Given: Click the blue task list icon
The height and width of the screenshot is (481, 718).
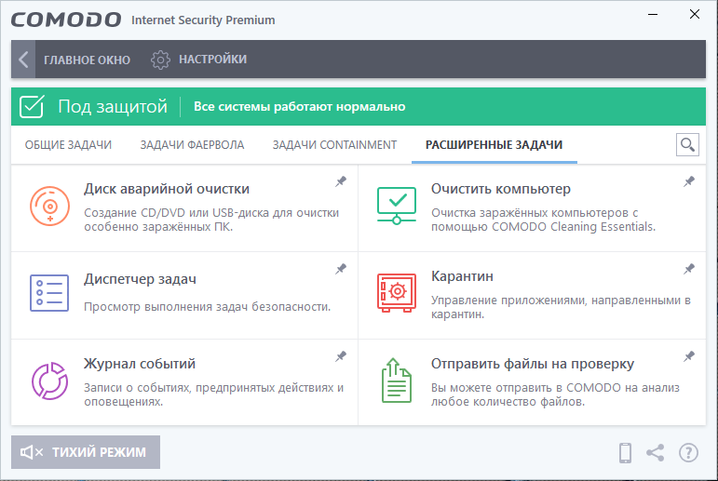Looking at the screenshot, I should [x=49, y=293].
